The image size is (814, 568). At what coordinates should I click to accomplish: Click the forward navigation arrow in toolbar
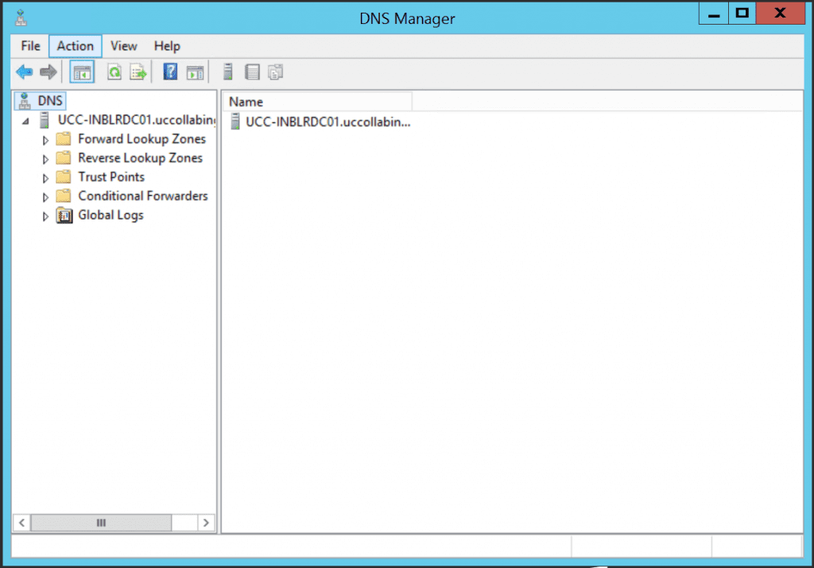click(x=48, y=72)
